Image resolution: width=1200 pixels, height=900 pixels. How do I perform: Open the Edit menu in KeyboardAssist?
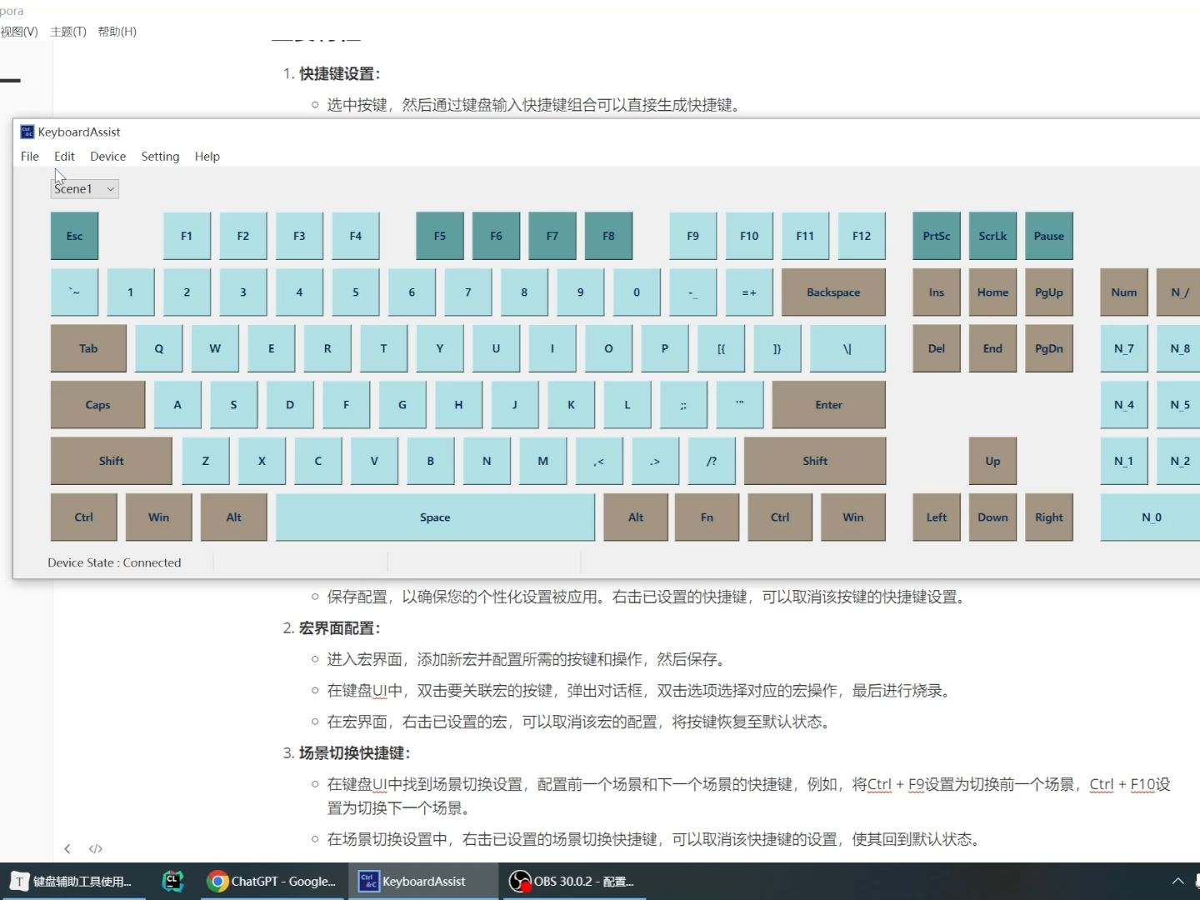tap(64, 156)
